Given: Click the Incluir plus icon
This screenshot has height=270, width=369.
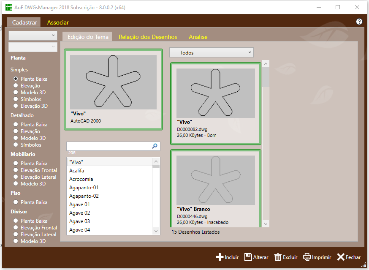Looking at the screenshot, I should click(x=220, y=257).
